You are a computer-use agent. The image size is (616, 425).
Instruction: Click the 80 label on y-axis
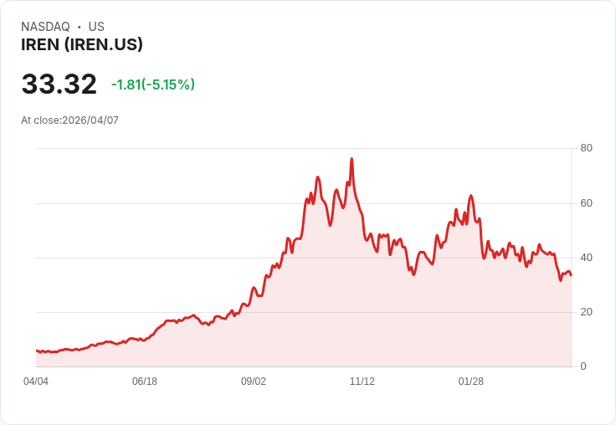coord(586,148)
